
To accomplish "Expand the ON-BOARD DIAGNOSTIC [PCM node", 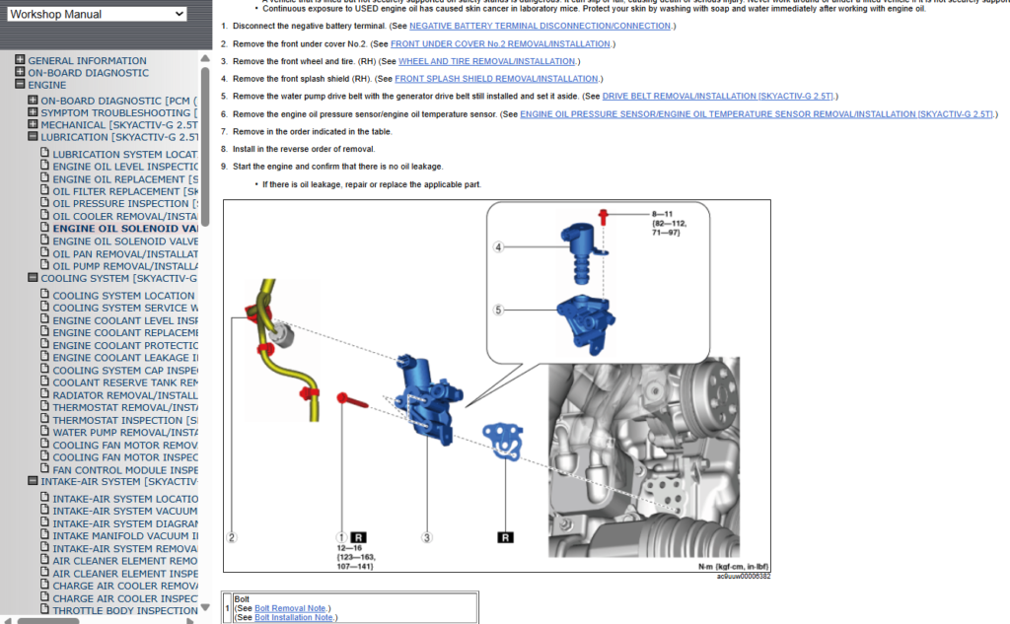I will (x=33, y=100).
